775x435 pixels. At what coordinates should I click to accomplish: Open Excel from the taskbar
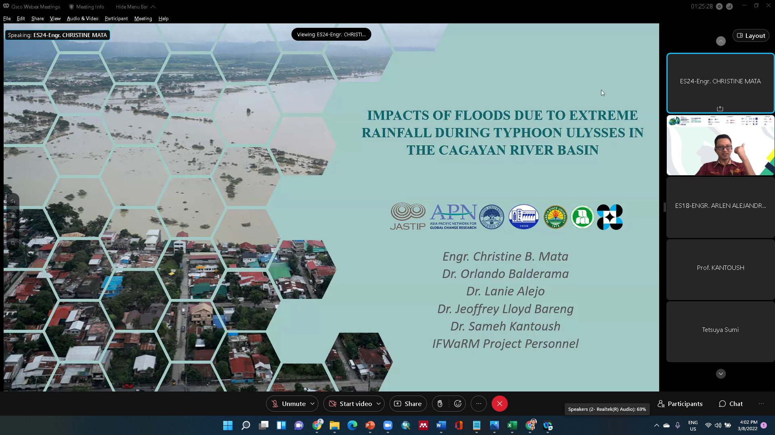(512, 425)
